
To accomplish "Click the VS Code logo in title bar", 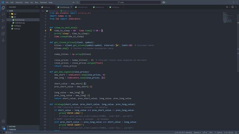I will pyautogui.click(x=3, y=2).
